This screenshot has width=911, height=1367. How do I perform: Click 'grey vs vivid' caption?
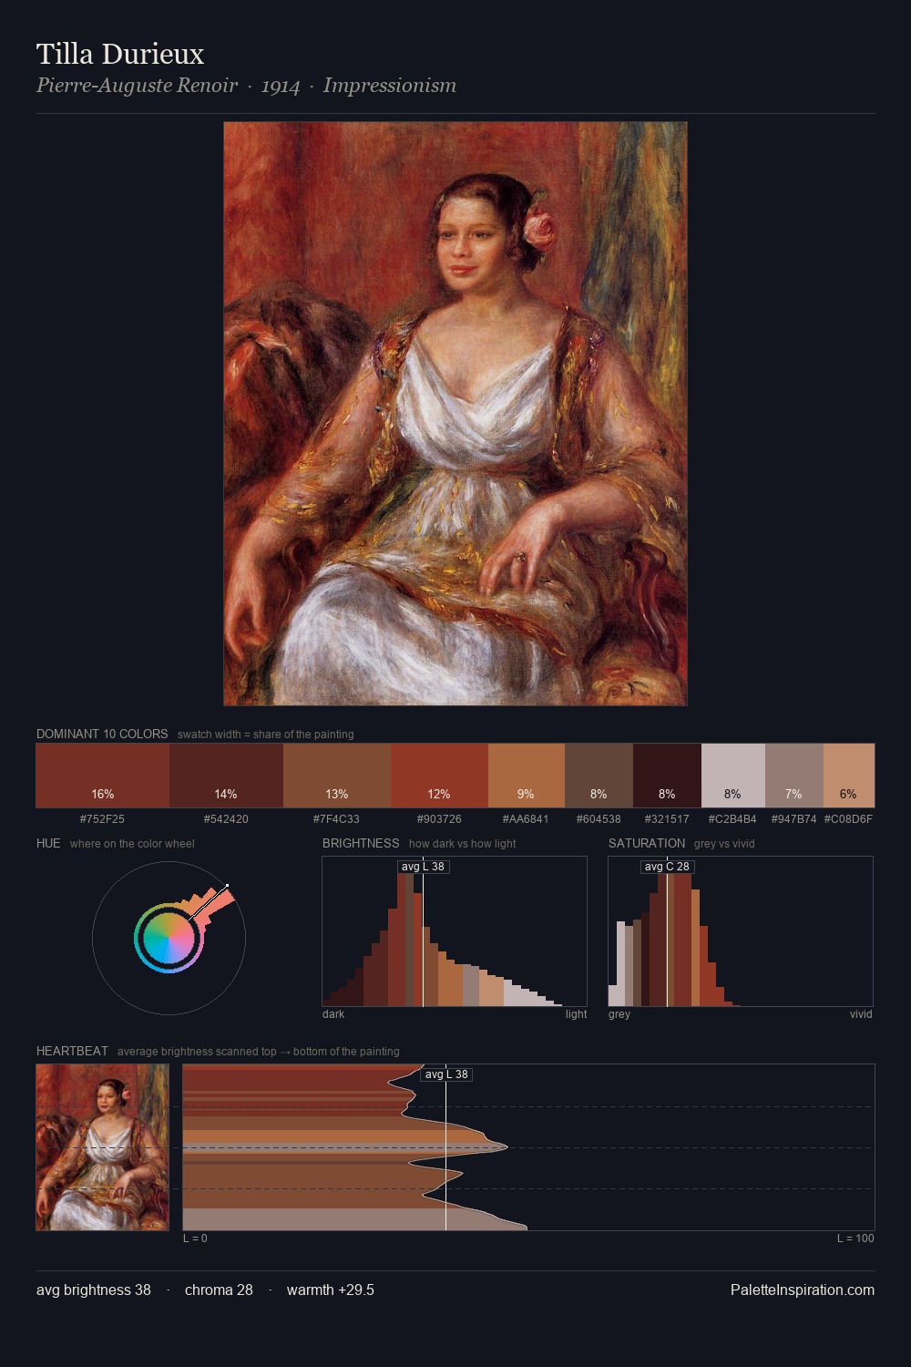pyautogui.click(x=724, y=844)
